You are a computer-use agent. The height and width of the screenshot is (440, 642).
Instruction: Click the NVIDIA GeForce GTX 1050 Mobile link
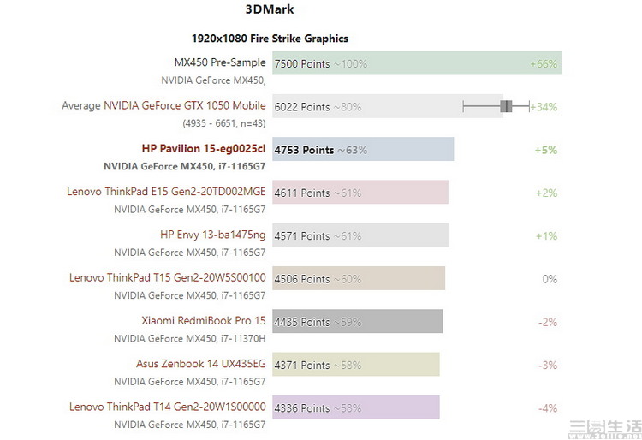coord(184,106)
